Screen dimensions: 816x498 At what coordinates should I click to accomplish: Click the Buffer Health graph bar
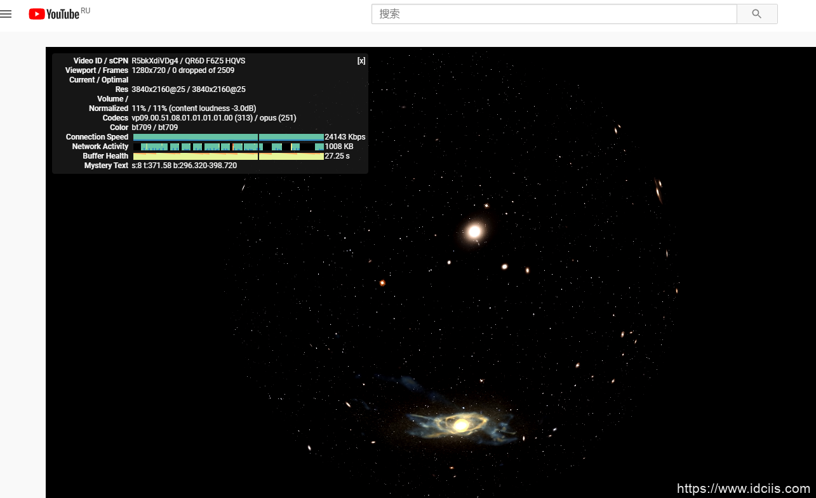[x=228, y=156]
